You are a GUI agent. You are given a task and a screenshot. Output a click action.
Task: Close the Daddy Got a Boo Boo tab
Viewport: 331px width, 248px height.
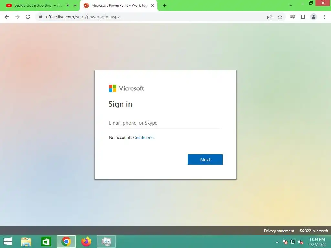click(75, 5)
